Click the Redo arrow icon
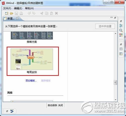Viewport: 126px width, 116px height. [34, 13]
